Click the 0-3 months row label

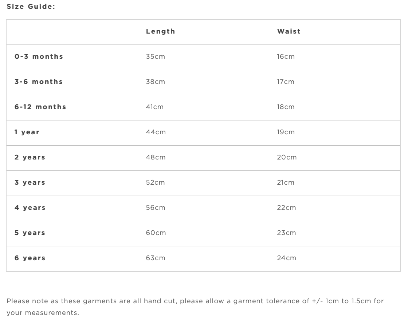tap(39, 57)
